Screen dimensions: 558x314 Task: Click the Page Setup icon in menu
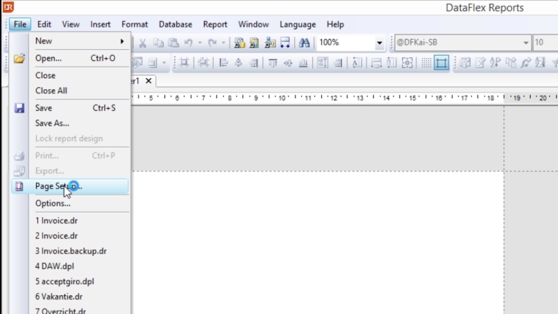[x=19, y=186]
